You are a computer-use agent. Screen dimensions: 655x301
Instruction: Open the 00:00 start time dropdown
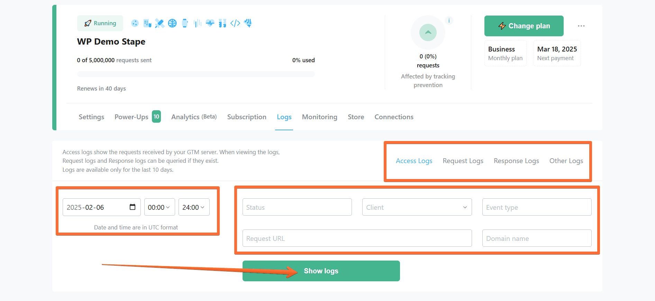(x=160, y=207)
